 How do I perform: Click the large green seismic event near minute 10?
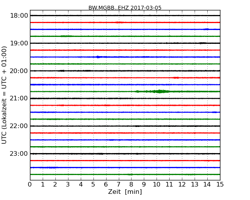click(x=160, y=92)
